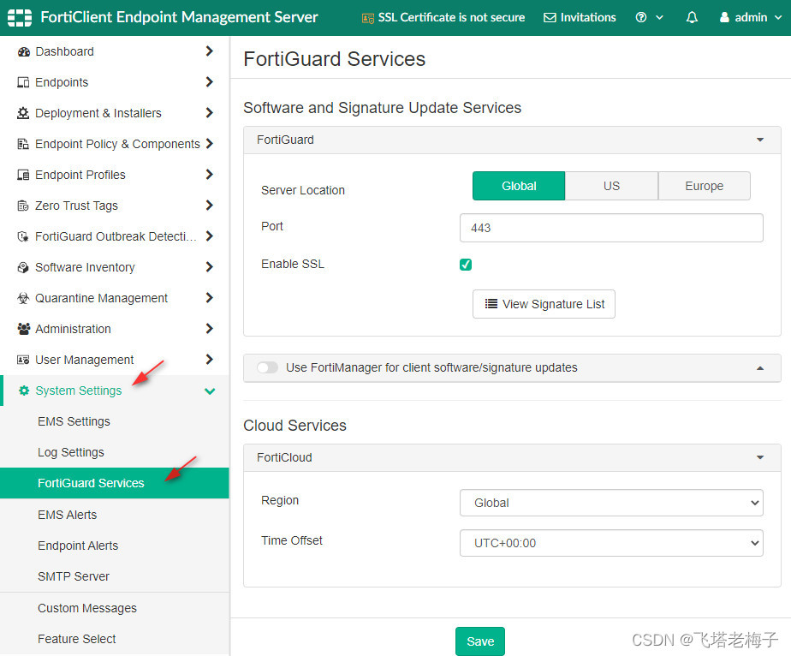Expand User Management chevron

point(210,359)
